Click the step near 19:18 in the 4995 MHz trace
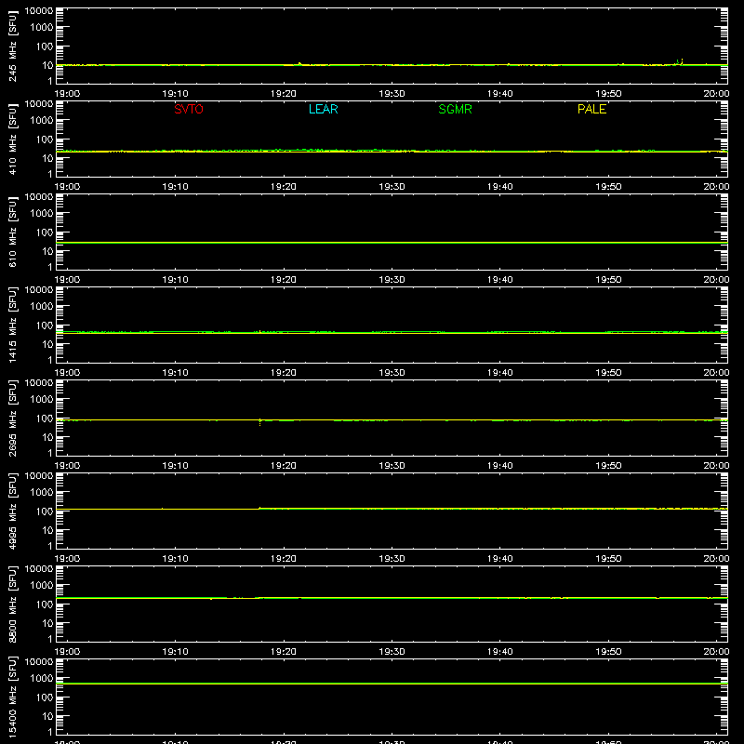Viewport: 744px width, 744px height. (x=260, y=508)
